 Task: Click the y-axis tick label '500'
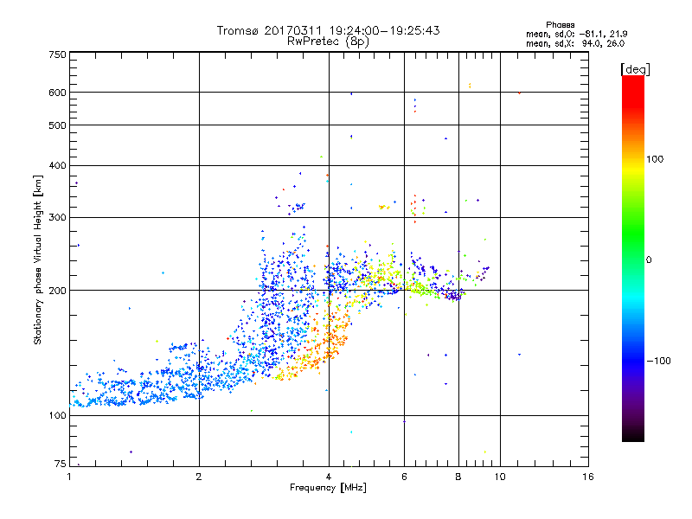[x=58, y=125]
